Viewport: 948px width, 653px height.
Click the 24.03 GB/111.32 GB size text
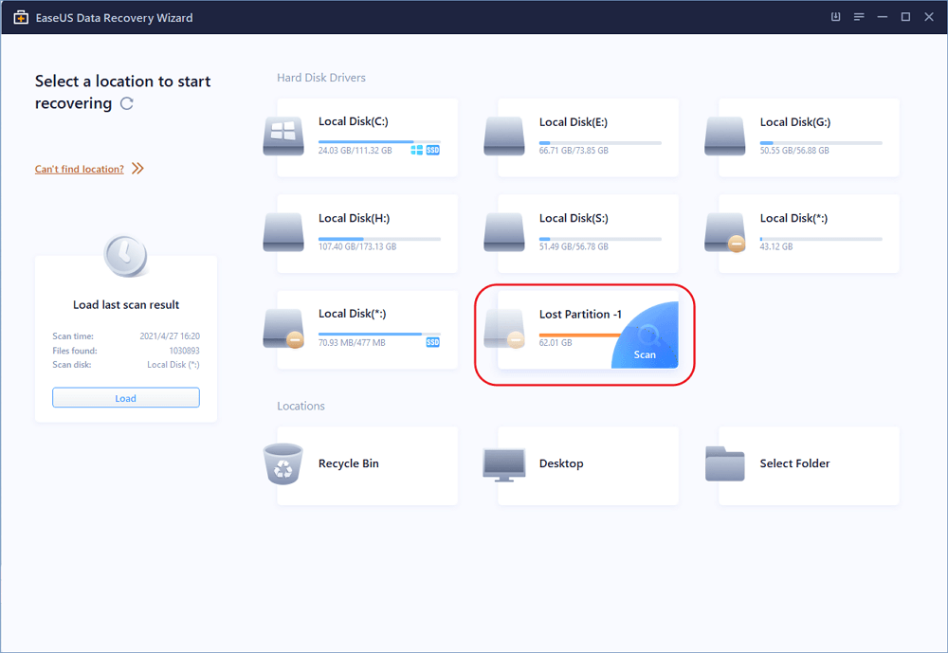tap(355, 150)
